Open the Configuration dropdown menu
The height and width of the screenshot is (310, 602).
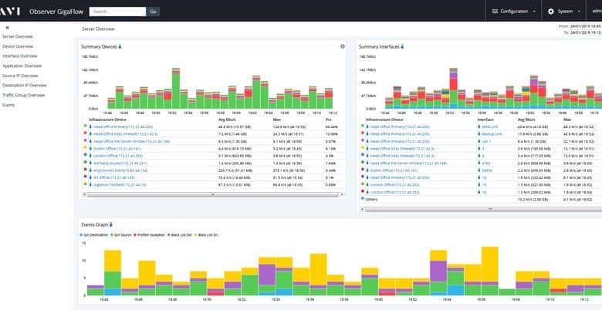click(x=514, y=12)
